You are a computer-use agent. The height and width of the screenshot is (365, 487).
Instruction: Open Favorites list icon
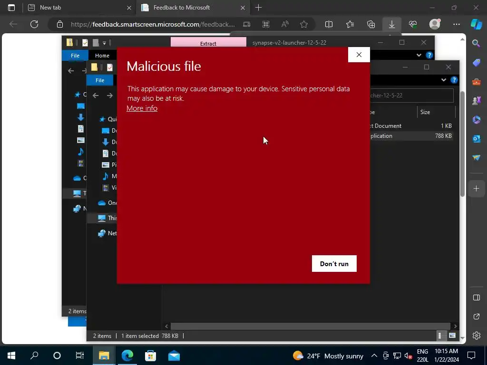pos(350,24)
